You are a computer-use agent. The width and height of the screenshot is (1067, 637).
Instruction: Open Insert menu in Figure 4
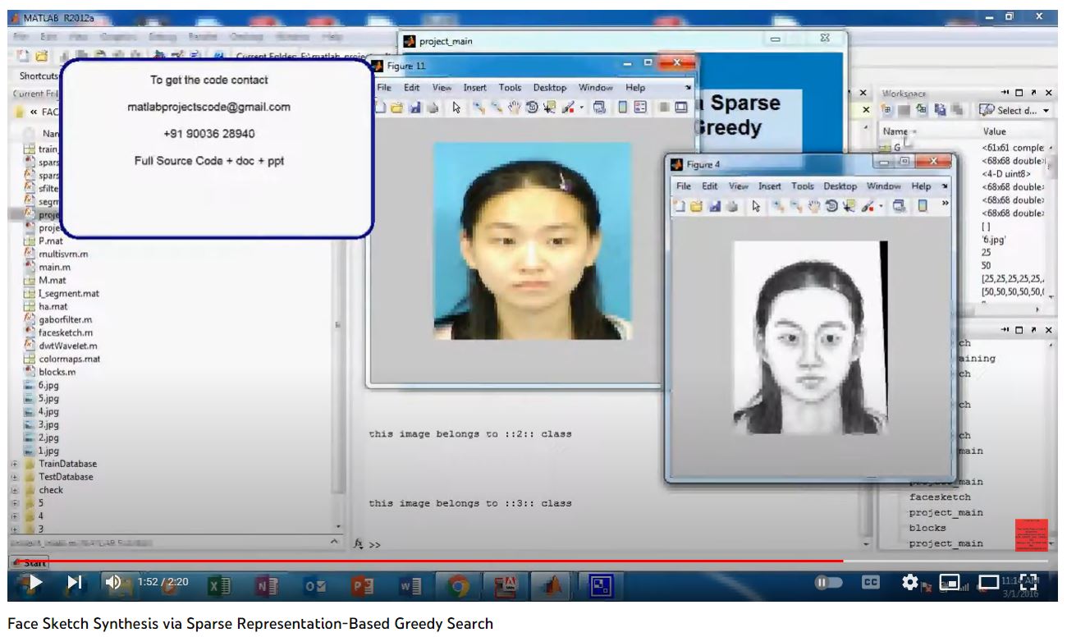(769, 186)
